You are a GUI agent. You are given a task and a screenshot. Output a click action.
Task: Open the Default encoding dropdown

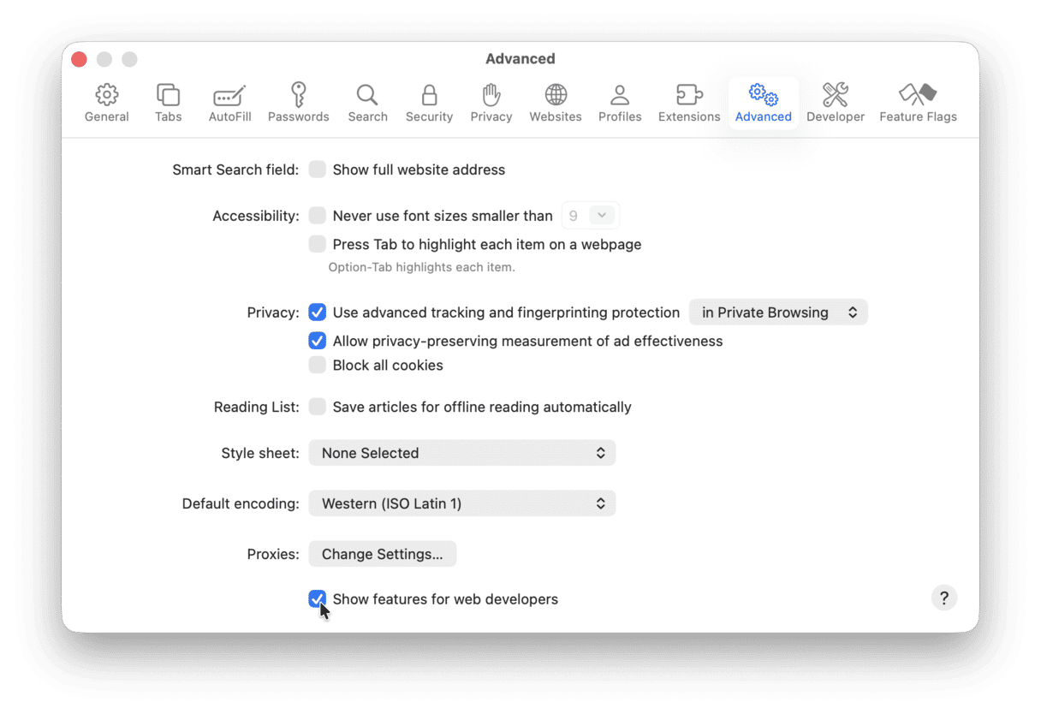[x=461, y=503]
